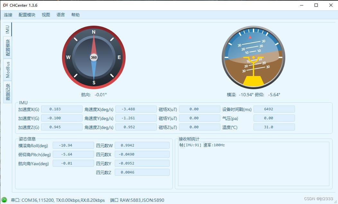The width and height of the screenshot is (338, 204).
Task: Click the 加速度X(G) value field
Action: pyautogui.click(x=62, y=109)
